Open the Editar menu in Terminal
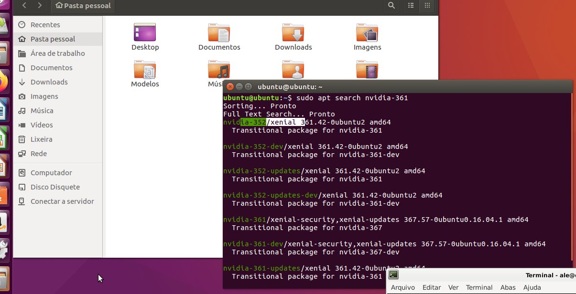 coord(432,287)
